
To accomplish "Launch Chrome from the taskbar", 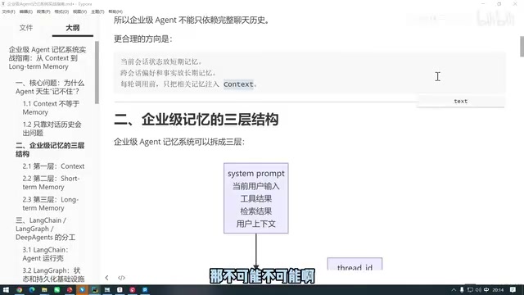I will click(x=20, y=289).
